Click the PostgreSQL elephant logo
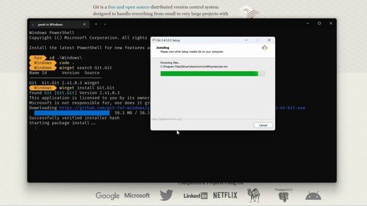Viewport: 367px width, 206px height. coord(284,195)
